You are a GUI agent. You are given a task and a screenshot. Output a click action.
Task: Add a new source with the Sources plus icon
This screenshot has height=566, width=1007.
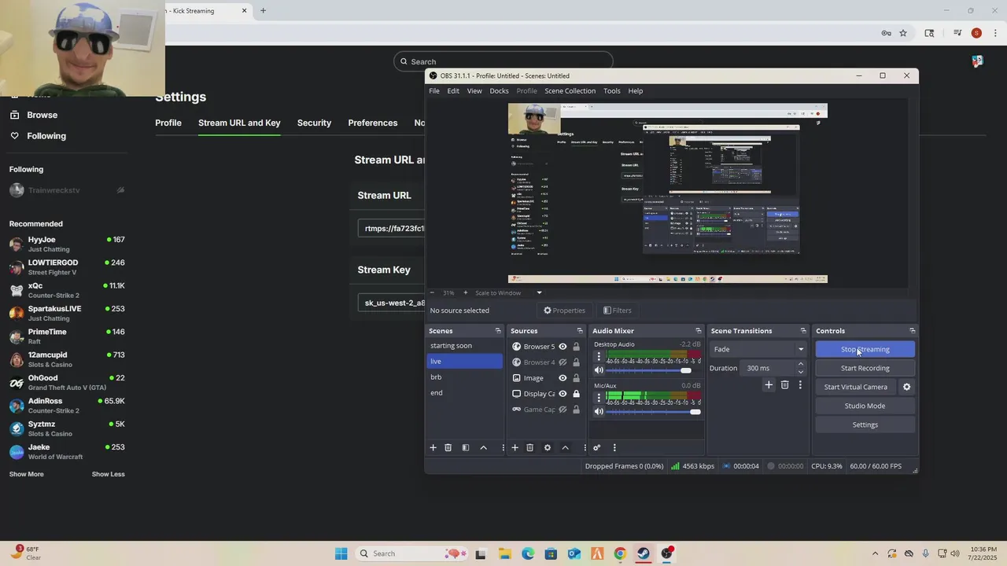515,447
